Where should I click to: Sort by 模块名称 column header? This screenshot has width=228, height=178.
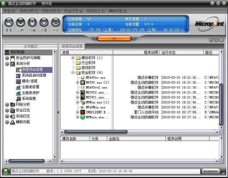75,139
